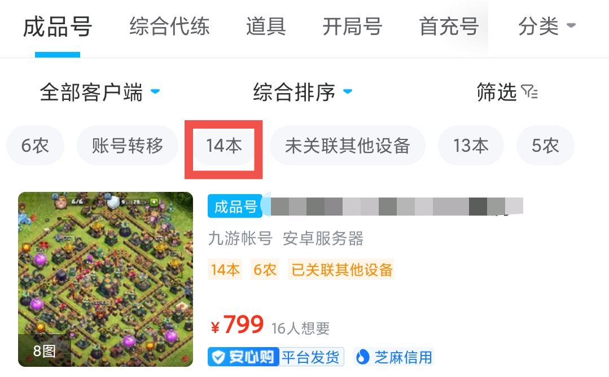Image resolution: width=609 pixels, height=377 pixels.
Task: Click the 8图 image count badge
Action: coord(44,350)
